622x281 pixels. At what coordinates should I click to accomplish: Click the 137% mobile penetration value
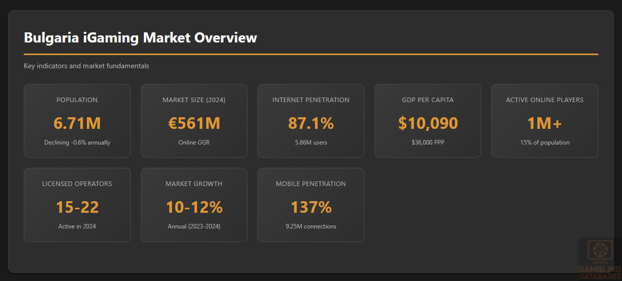click(311, 207)
